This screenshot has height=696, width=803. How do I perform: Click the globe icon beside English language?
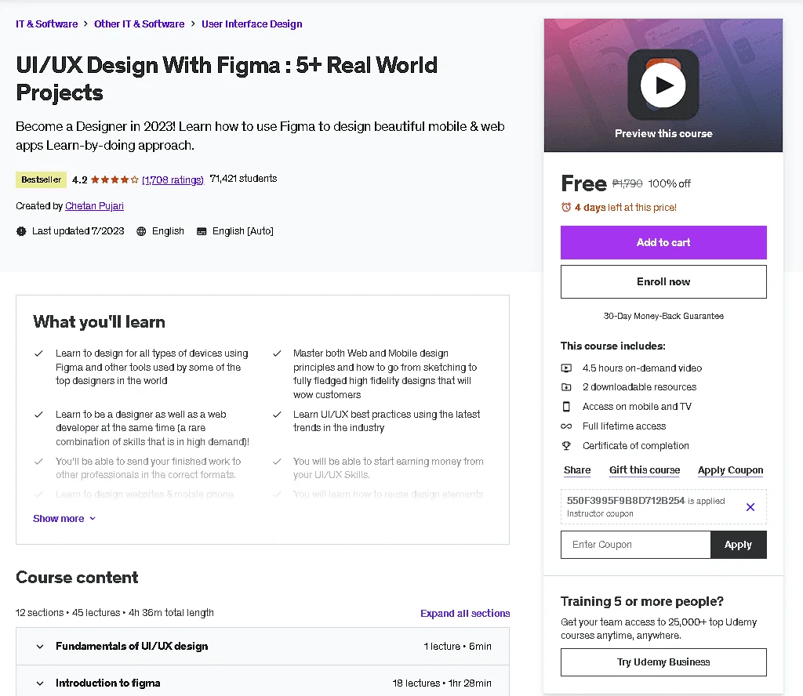pyautogui.click(x=141, y=231)
